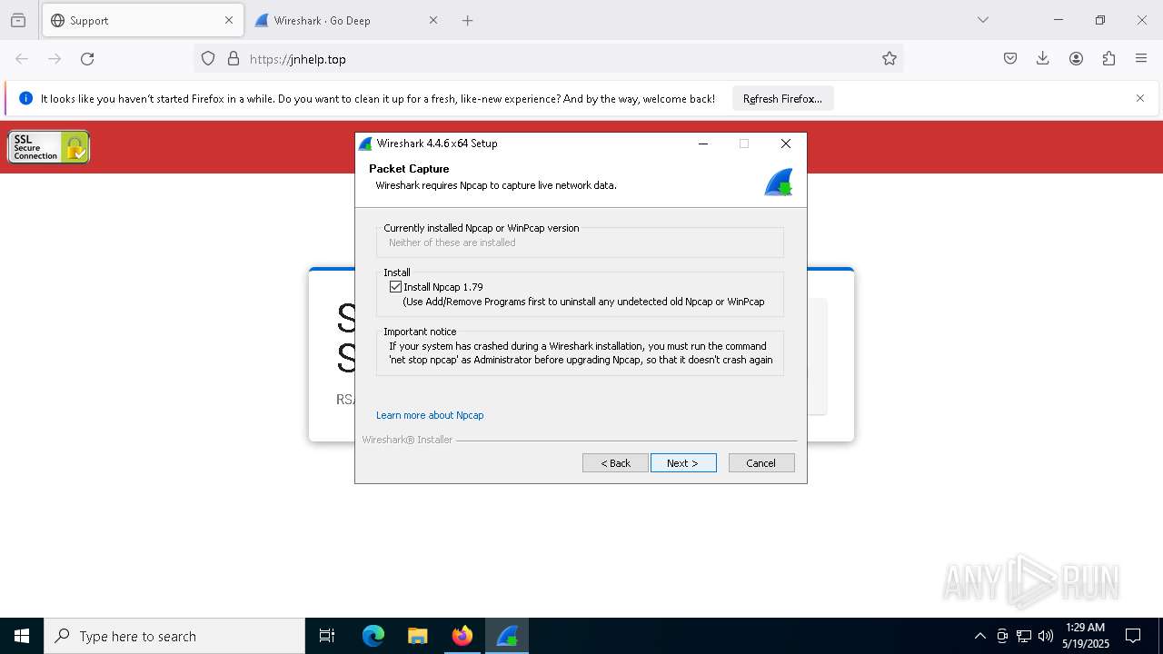Screen dimensions: 1163x654
Task: Open the list all tabs dropdown
Action: click(x=983, y=20)
